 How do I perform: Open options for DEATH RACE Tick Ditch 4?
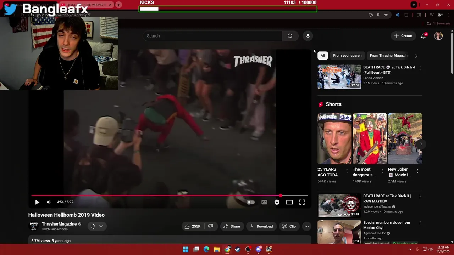[x=420, y=68]
